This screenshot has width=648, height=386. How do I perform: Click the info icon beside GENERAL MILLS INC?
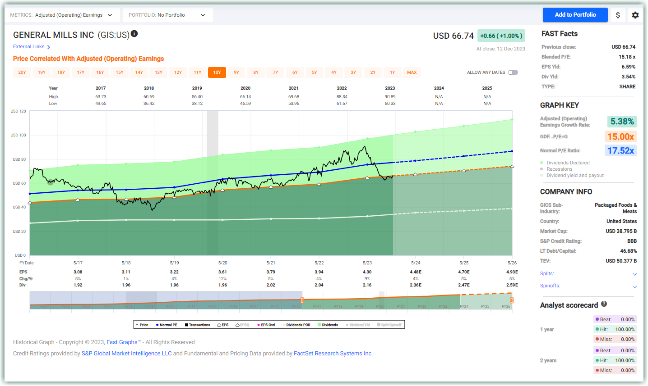134,33
